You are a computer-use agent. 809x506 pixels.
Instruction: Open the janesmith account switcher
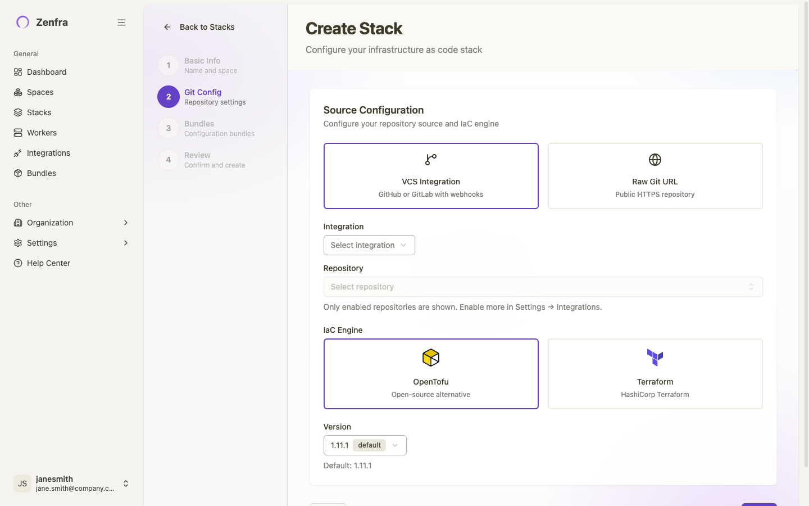(72, 484)
